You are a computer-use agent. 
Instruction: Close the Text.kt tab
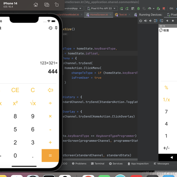pyautogui.click(x=129, y=15)
